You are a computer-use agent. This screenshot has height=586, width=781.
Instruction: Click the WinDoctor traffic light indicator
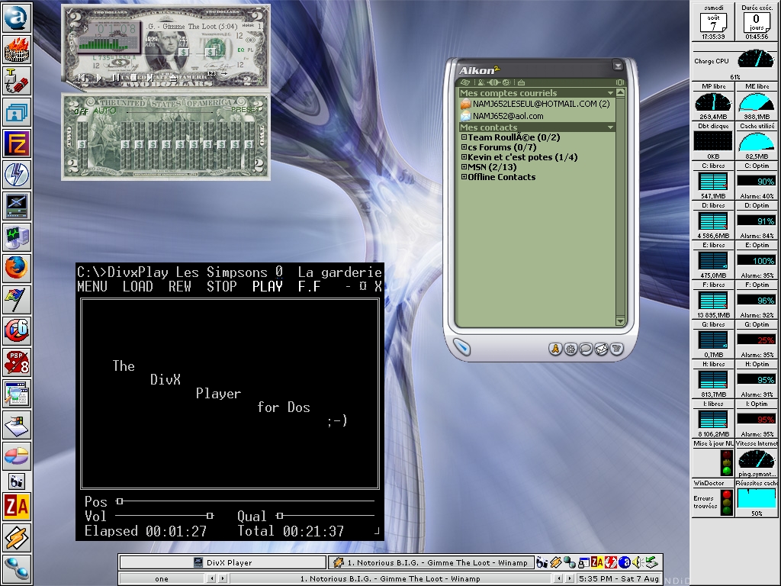coord(726,502)
